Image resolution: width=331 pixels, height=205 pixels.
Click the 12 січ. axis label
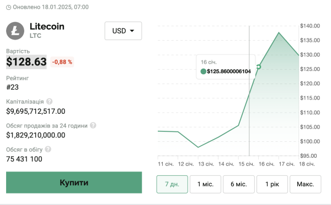point(186,164)
